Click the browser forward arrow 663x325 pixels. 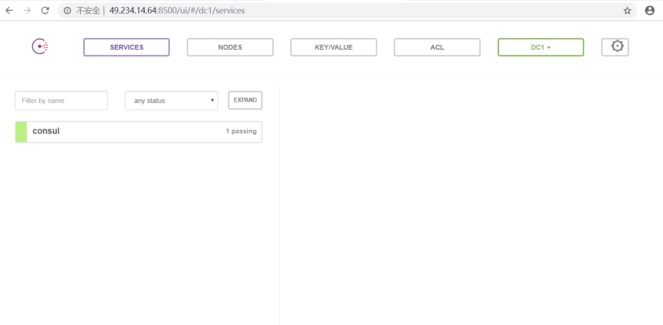pos(27,10)
